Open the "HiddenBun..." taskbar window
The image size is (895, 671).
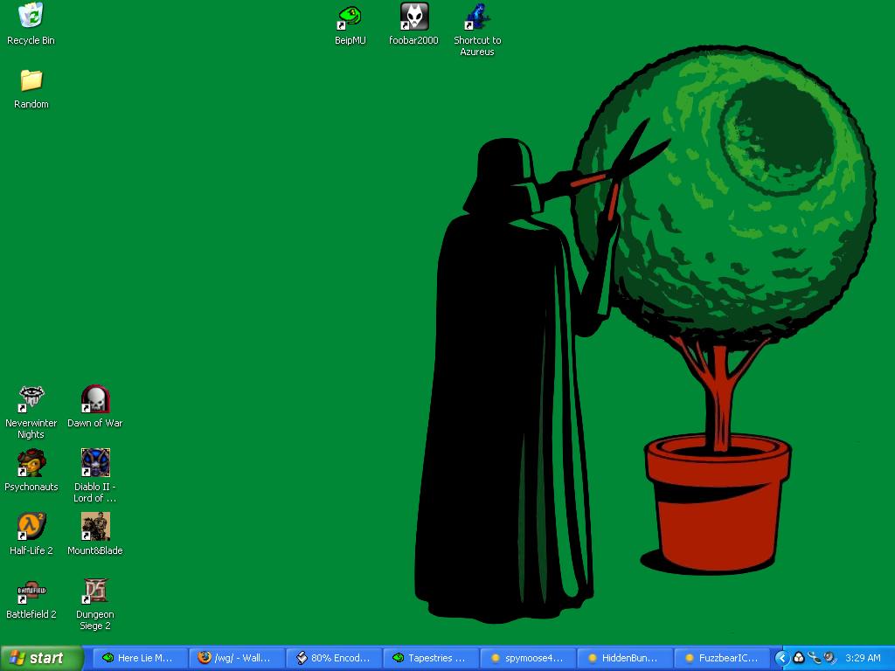click(x=625, y=658)
